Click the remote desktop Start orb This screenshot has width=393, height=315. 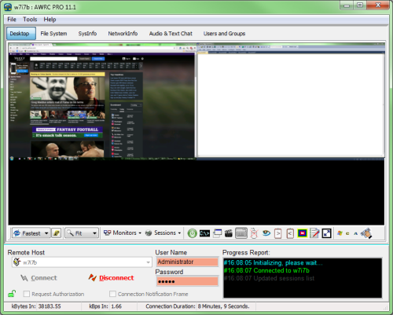pyautogui.click(x=12, y=159)
